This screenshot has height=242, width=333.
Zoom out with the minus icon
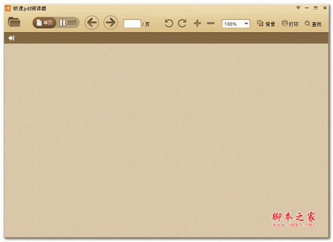click(x=211, y=23)
